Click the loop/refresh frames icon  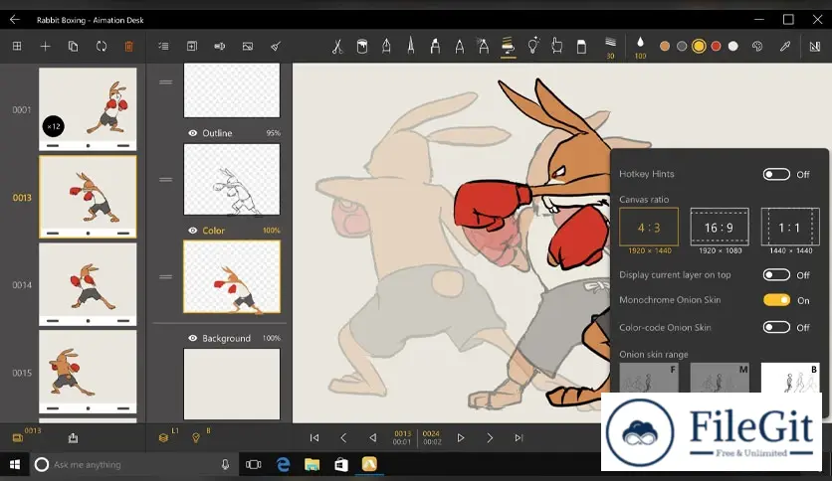coord(102,46)
